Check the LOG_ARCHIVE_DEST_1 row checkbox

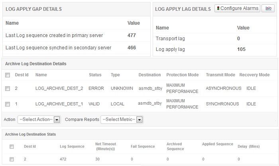8,104
